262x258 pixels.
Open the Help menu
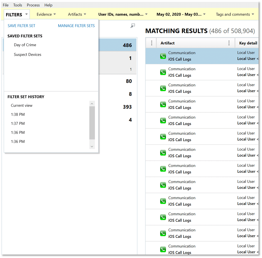[x=48, y=5]
